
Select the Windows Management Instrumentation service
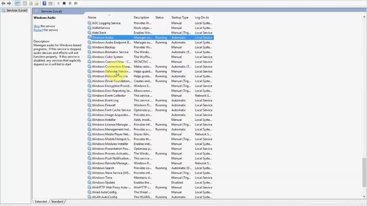pos(150,129)
